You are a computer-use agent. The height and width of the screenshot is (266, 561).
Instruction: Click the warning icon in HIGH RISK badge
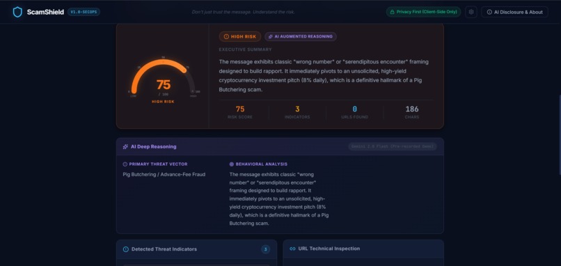pyautogui.click(x=226, y=36)
